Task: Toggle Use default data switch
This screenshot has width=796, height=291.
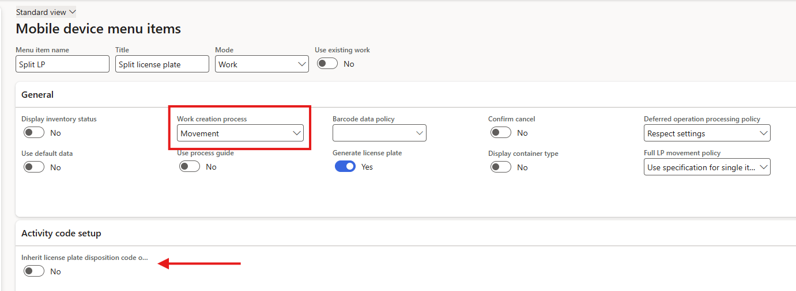Action: (x=34, y=167)
